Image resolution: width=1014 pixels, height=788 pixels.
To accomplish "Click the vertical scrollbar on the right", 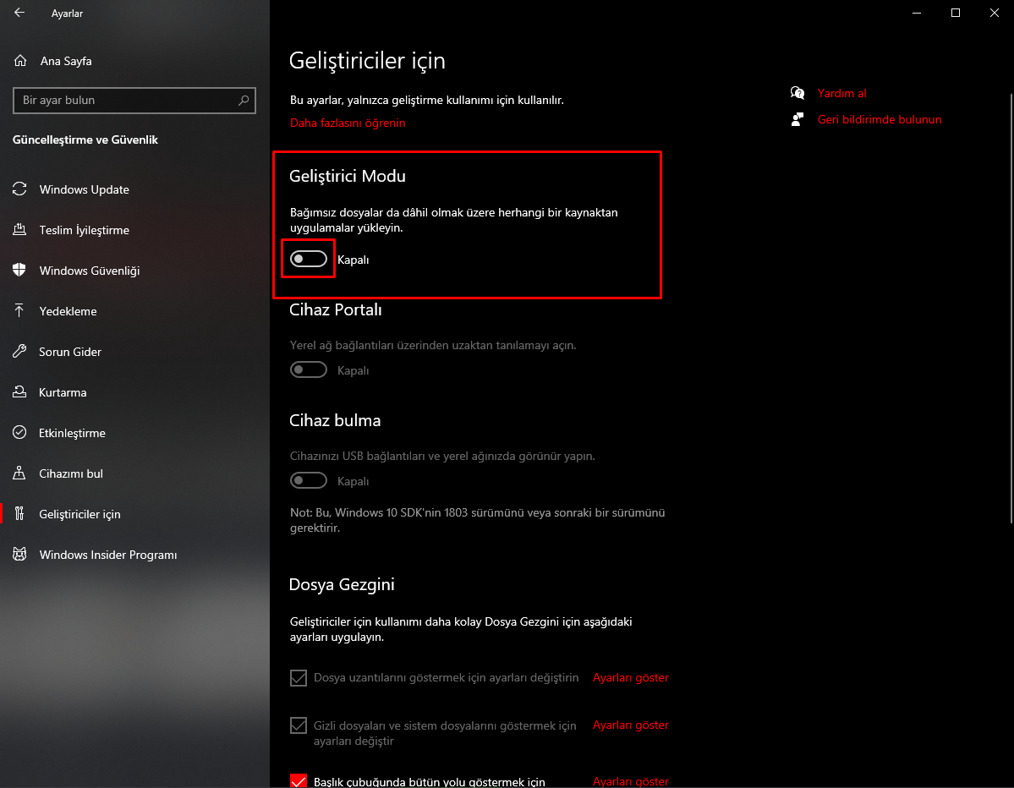I will tap(1011, 309).
